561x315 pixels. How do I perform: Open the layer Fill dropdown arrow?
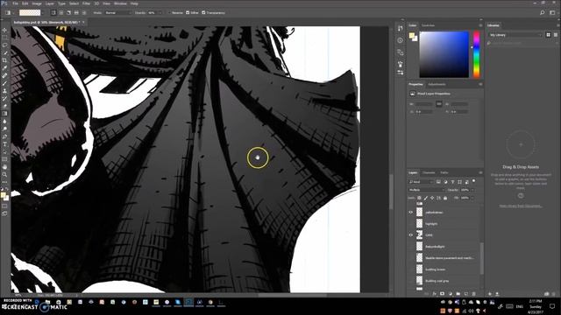pyautogui.click(x=472, y=198)
